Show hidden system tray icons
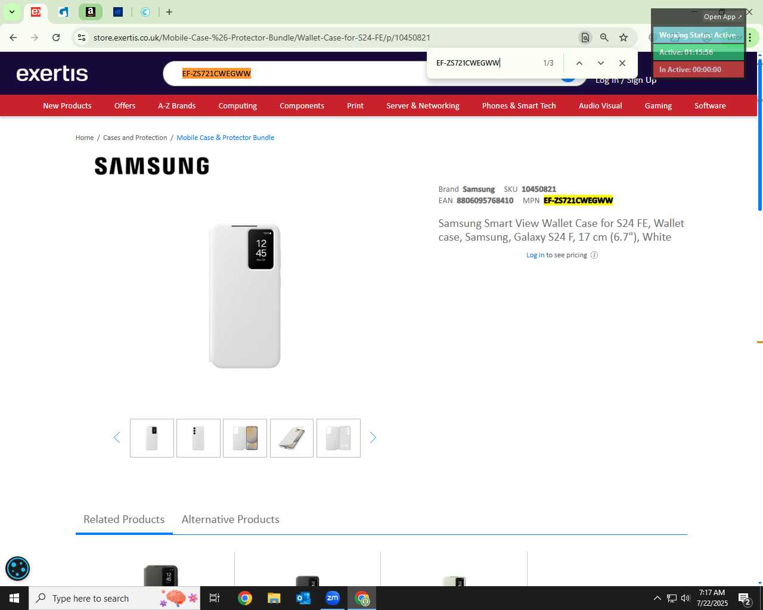The height and width of the screenshot is (610, 763). (x=657, y=598)
